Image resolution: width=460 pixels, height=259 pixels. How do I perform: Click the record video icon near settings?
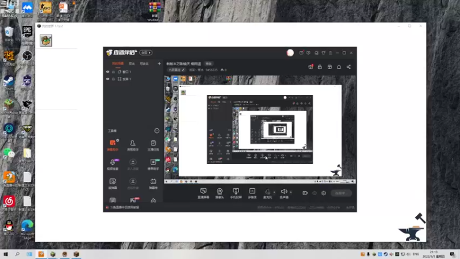pyautogui.click(x=305, y=193)
